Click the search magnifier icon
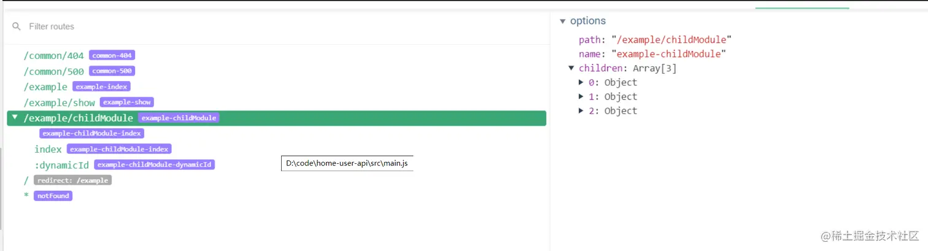 point(17,27)
